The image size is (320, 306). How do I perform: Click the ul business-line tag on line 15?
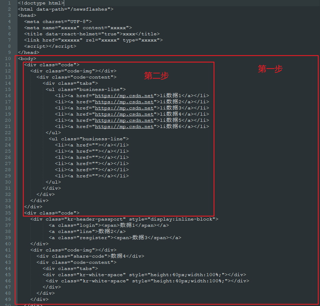coord(86,90)
